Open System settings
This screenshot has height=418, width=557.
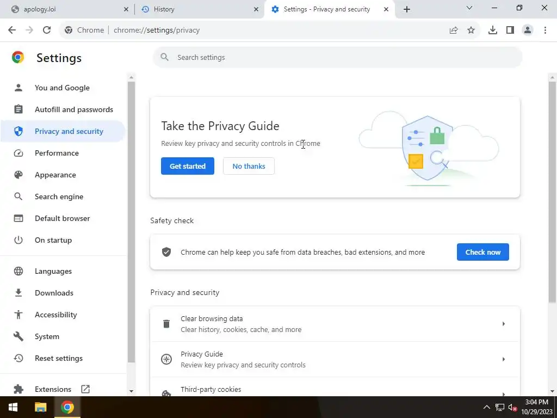[x=62, y=336]
